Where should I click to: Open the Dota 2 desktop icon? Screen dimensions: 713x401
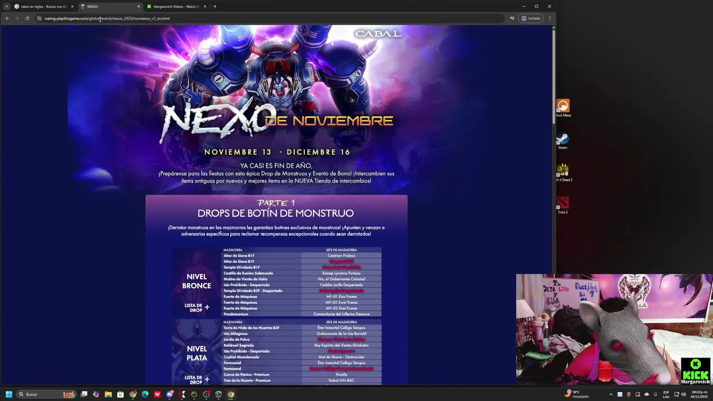click(563, 205)
